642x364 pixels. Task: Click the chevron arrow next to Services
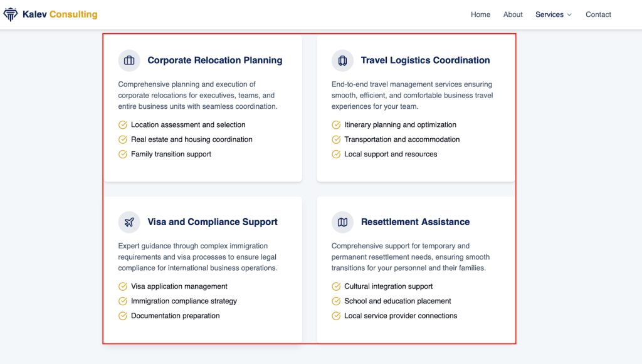pos(569,15)
